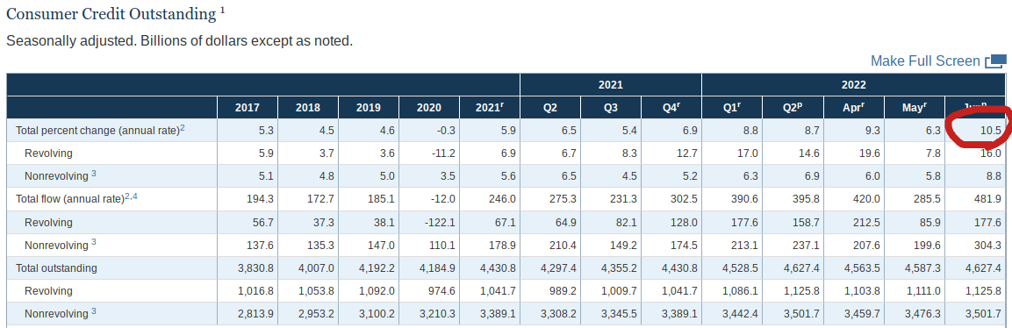Select the Q3 column header under 2021

pos(611,108)
